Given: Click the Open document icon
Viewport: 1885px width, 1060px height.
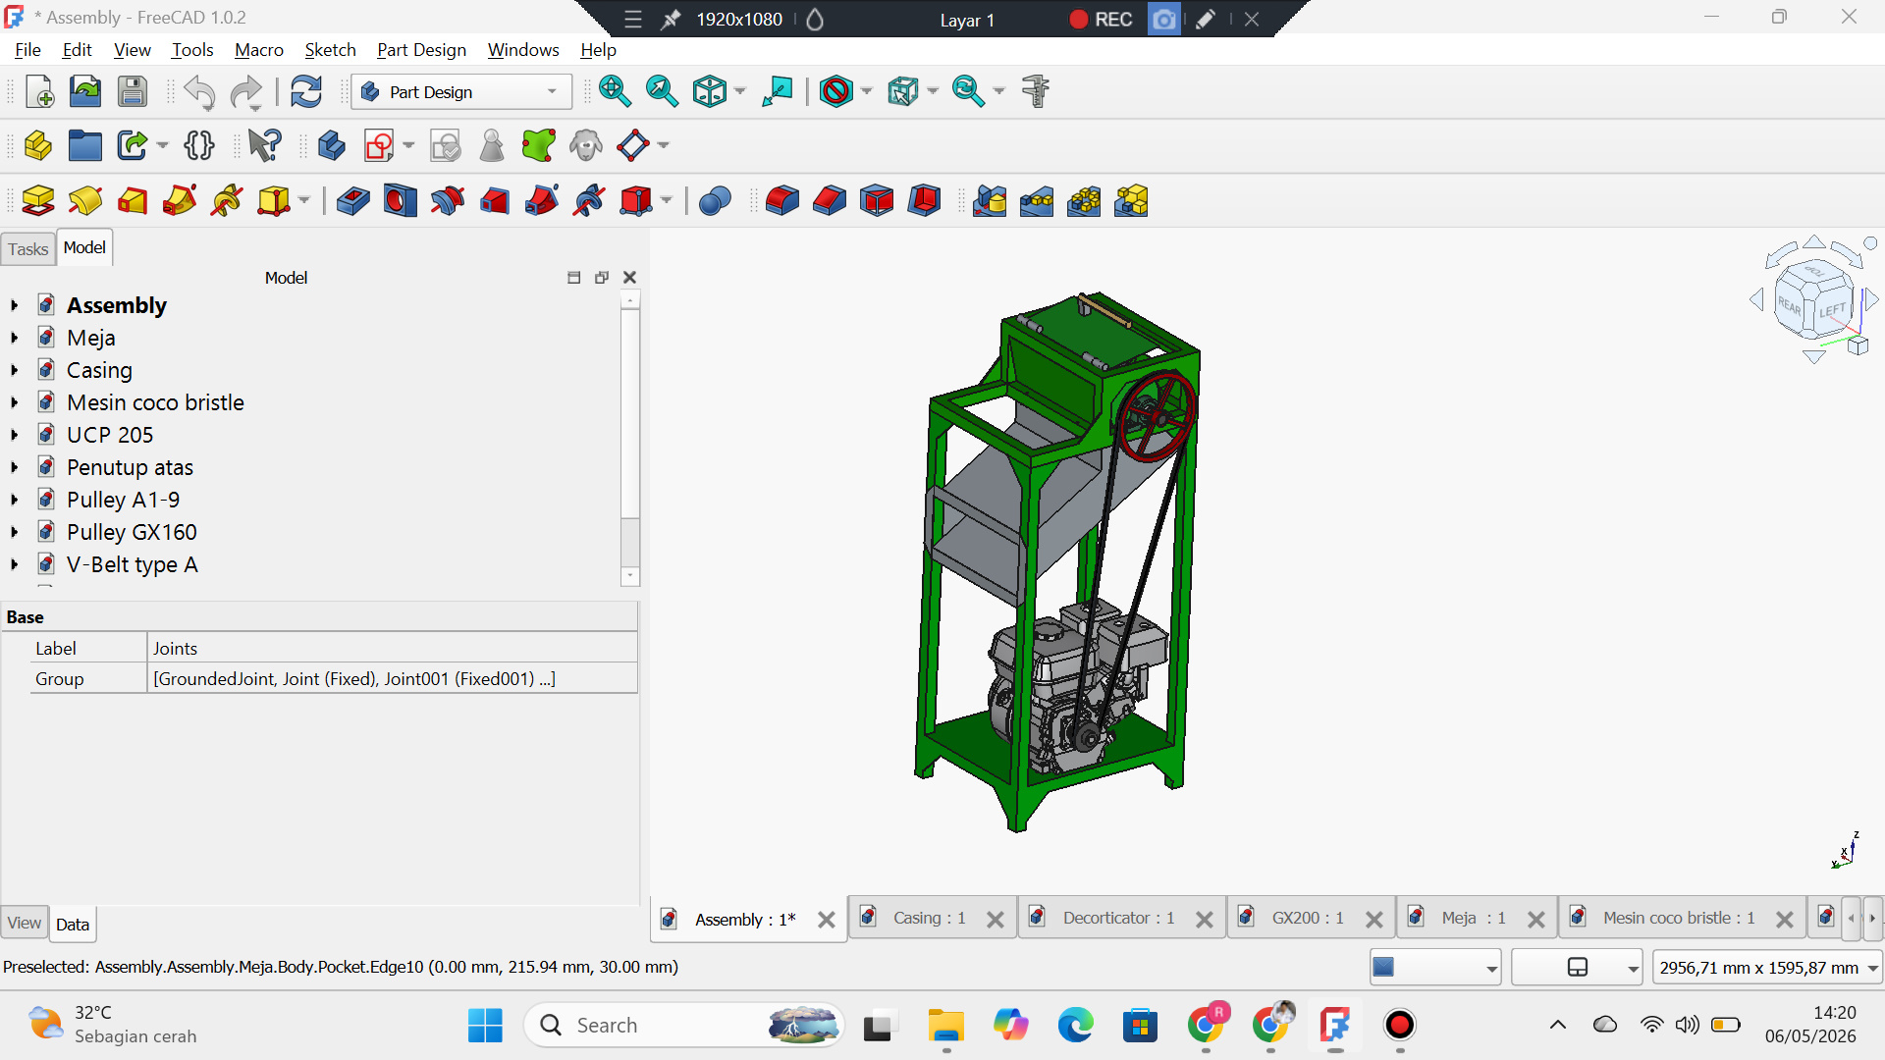Looking at the screenshot, I should (x=85, y=91).
